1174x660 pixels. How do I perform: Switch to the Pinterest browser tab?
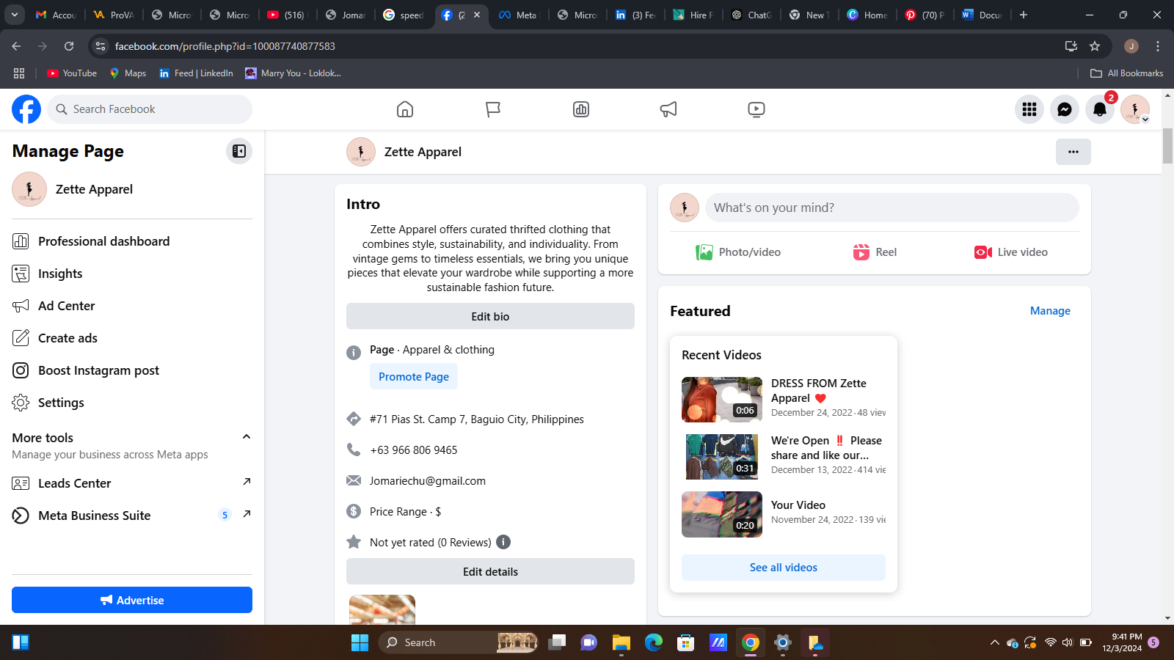926,15
